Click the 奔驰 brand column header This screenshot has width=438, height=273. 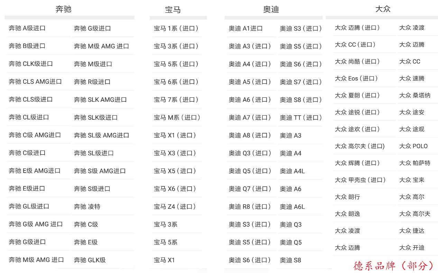[64, 9]
